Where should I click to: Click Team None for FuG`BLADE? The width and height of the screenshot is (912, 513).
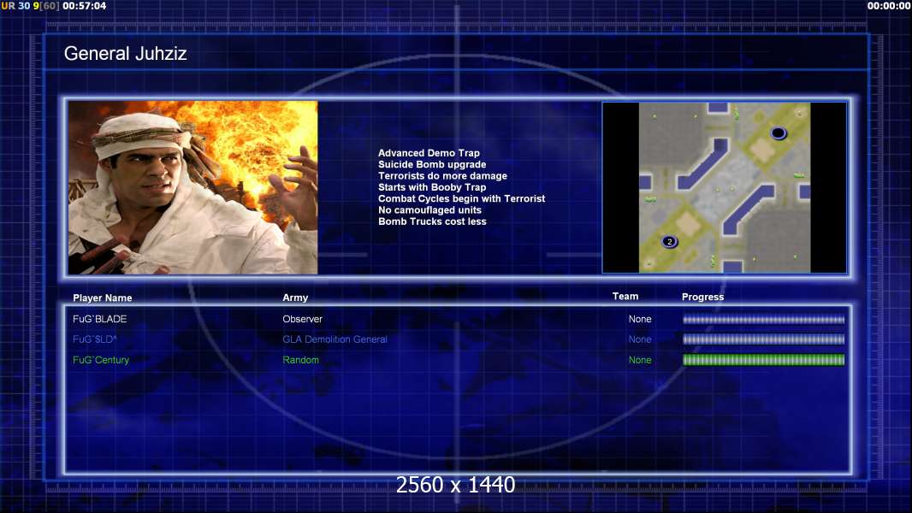(x=640, y=319)
